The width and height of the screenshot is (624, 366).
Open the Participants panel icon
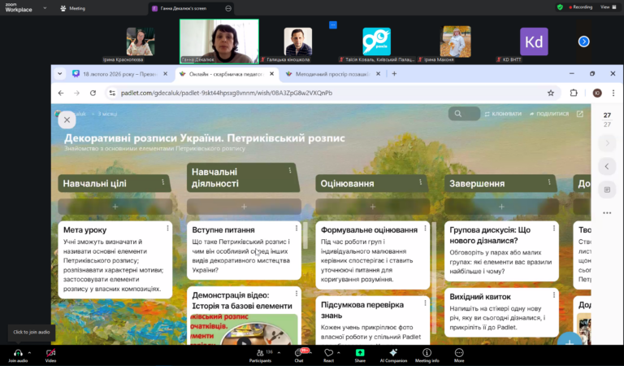(260, 353)
